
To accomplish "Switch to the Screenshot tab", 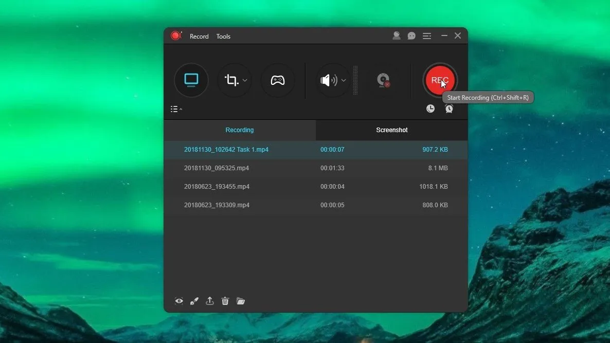I will click(x=391, y=130).
